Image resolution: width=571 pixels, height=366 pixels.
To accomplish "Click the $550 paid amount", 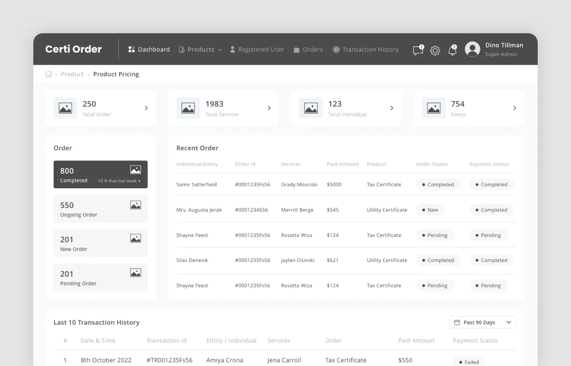I will click(405, 360).
